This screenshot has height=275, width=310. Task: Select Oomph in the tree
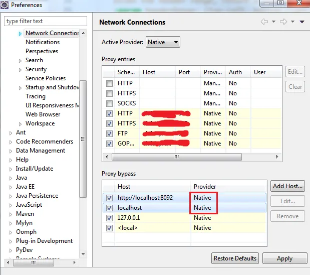tap(26, 232)
